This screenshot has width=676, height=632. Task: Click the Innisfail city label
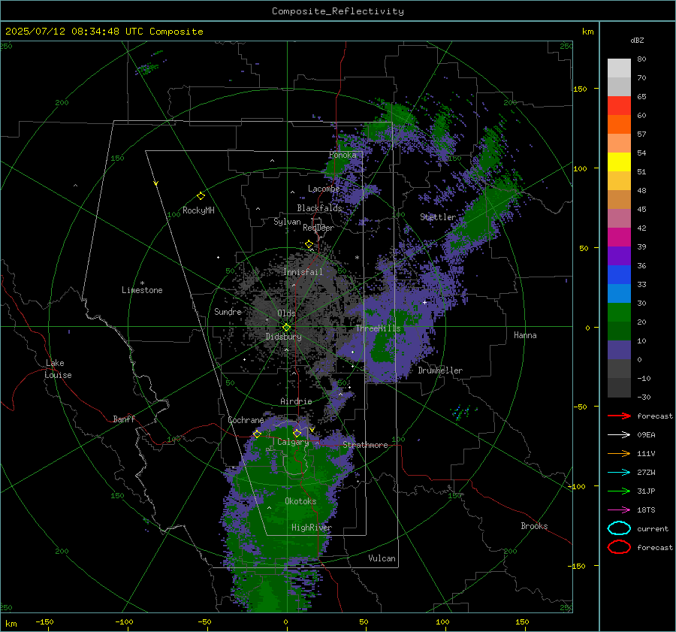pyautogui.click(x=303, y=272)
